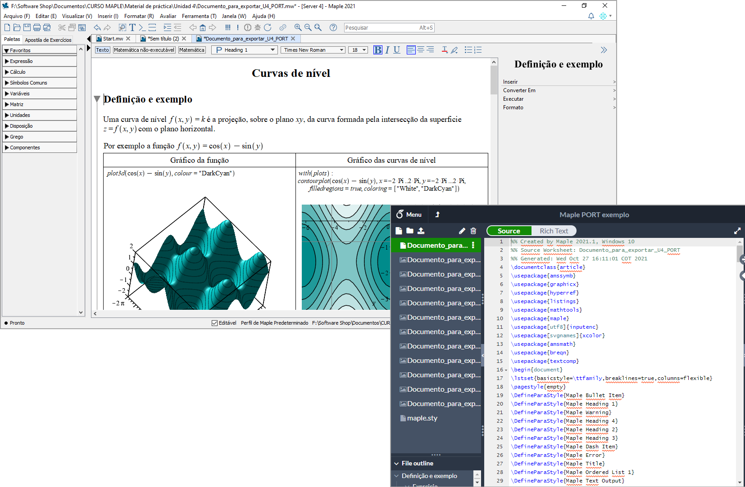745x487 pixels.
Task: Collapse context panel with double chevron
Action: (604, 50)
